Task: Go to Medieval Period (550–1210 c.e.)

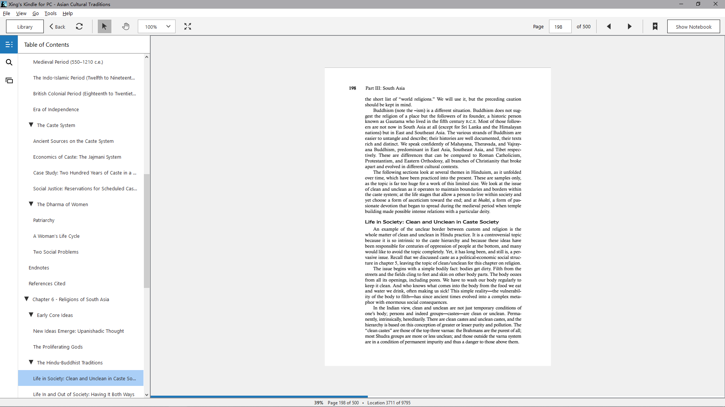Action: pos(68,62)
